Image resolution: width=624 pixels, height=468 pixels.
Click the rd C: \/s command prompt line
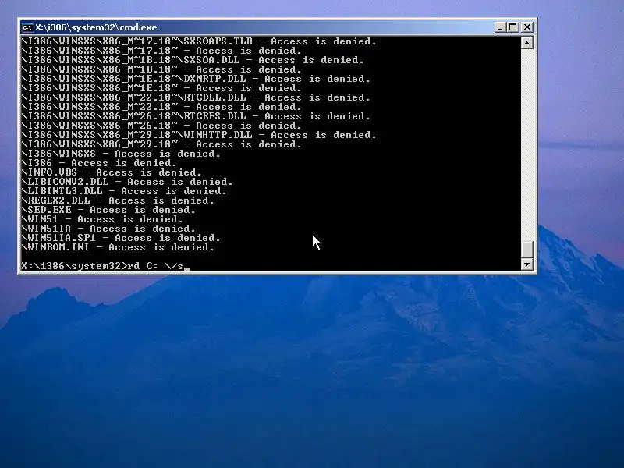coord(105,266)
